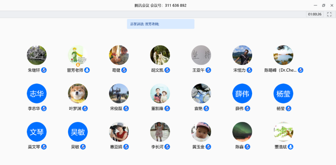Select the Shiba dog avatar of 叶梦渊

coord(78,94)
